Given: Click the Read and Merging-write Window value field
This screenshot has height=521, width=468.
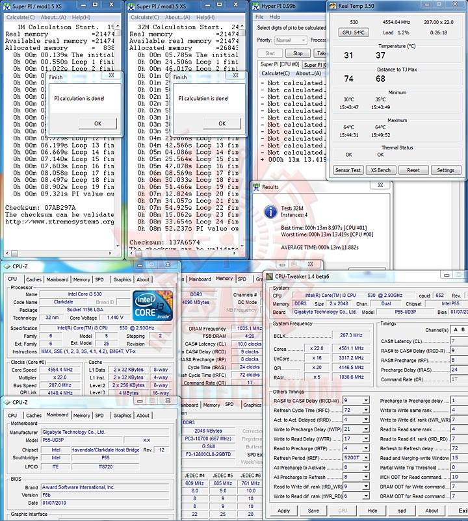Looking at the screenshot, I should (x=459, y=458).
